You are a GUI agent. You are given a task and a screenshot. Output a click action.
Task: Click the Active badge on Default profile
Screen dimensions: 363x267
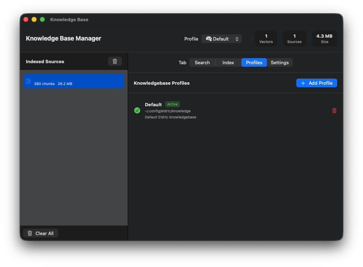172,104
